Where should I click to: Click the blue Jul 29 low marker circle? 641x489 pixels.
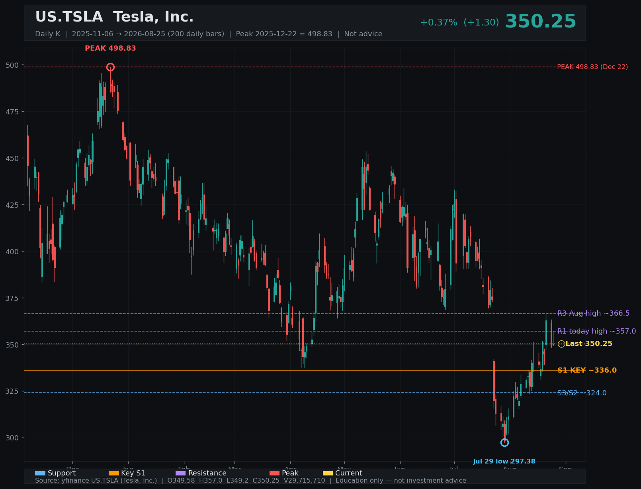coord(504,442)
